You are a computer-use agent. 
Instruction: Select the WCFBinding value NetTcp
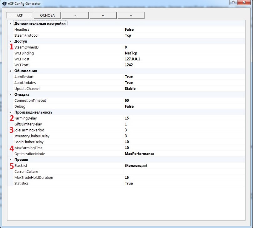coord(131,53)
